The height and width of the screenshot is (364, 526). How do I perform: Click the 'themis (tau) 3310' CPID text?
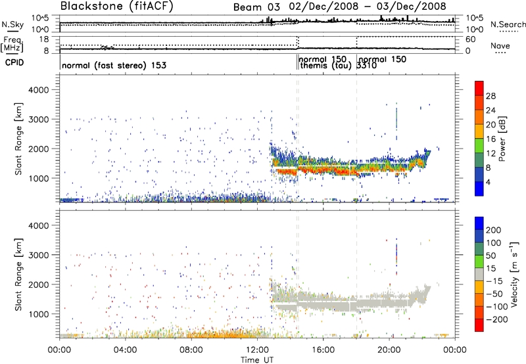(339, 66)
